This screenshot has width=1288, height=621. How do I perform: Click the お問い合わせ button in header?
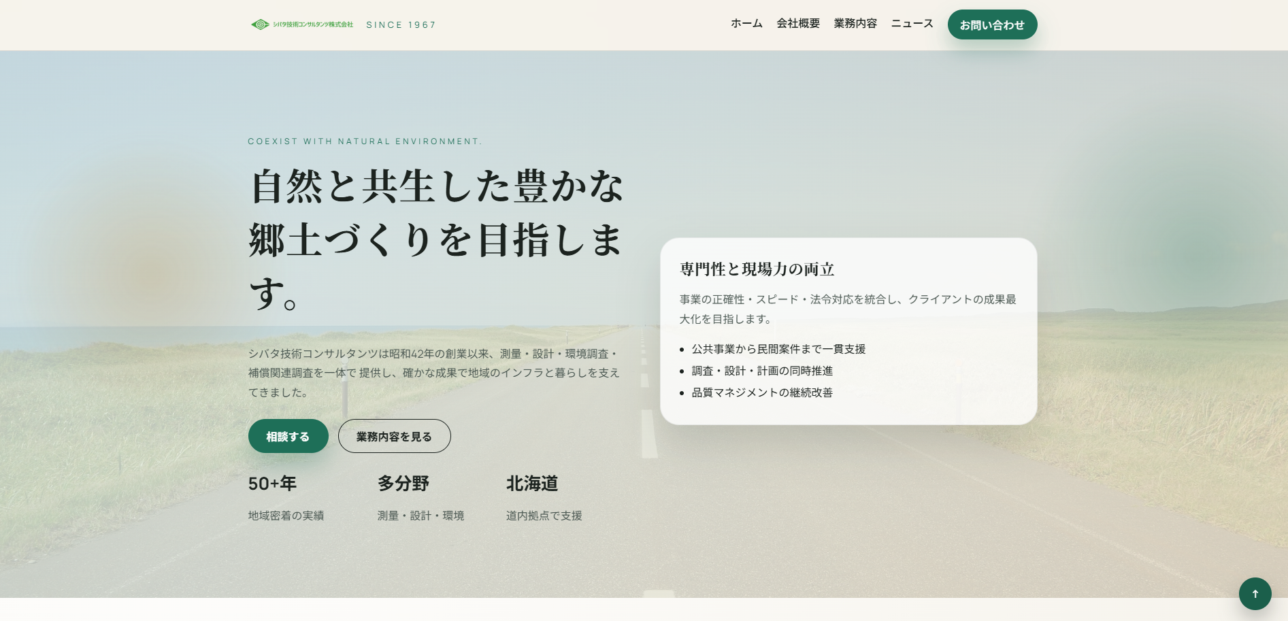click(x=992, y=24)
